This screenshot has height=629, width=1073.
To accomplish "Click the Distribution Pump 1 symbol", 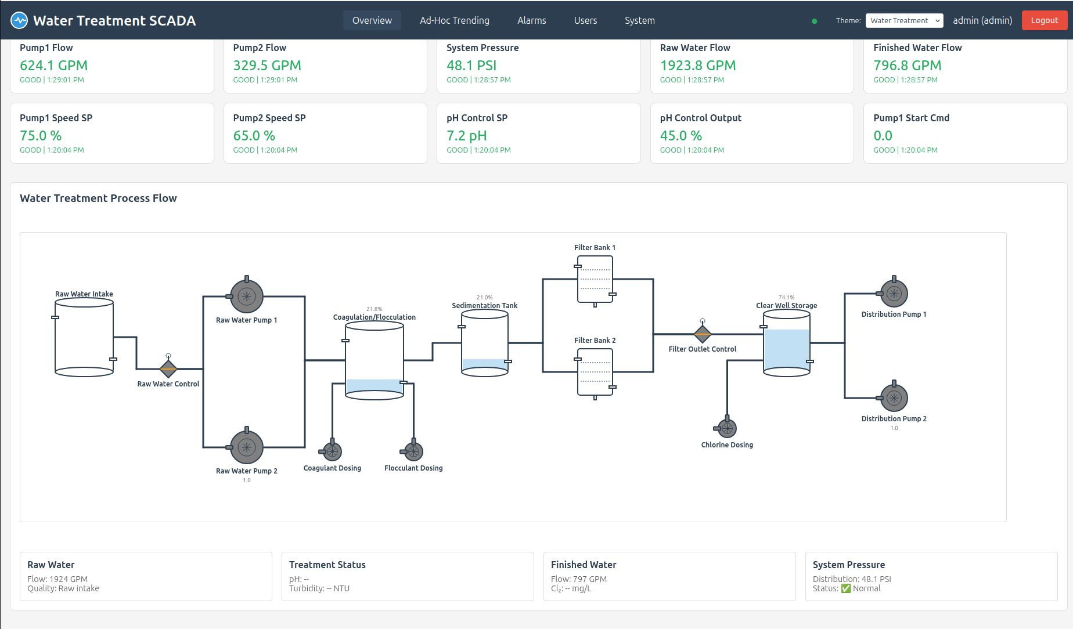I will coord(893,293).
